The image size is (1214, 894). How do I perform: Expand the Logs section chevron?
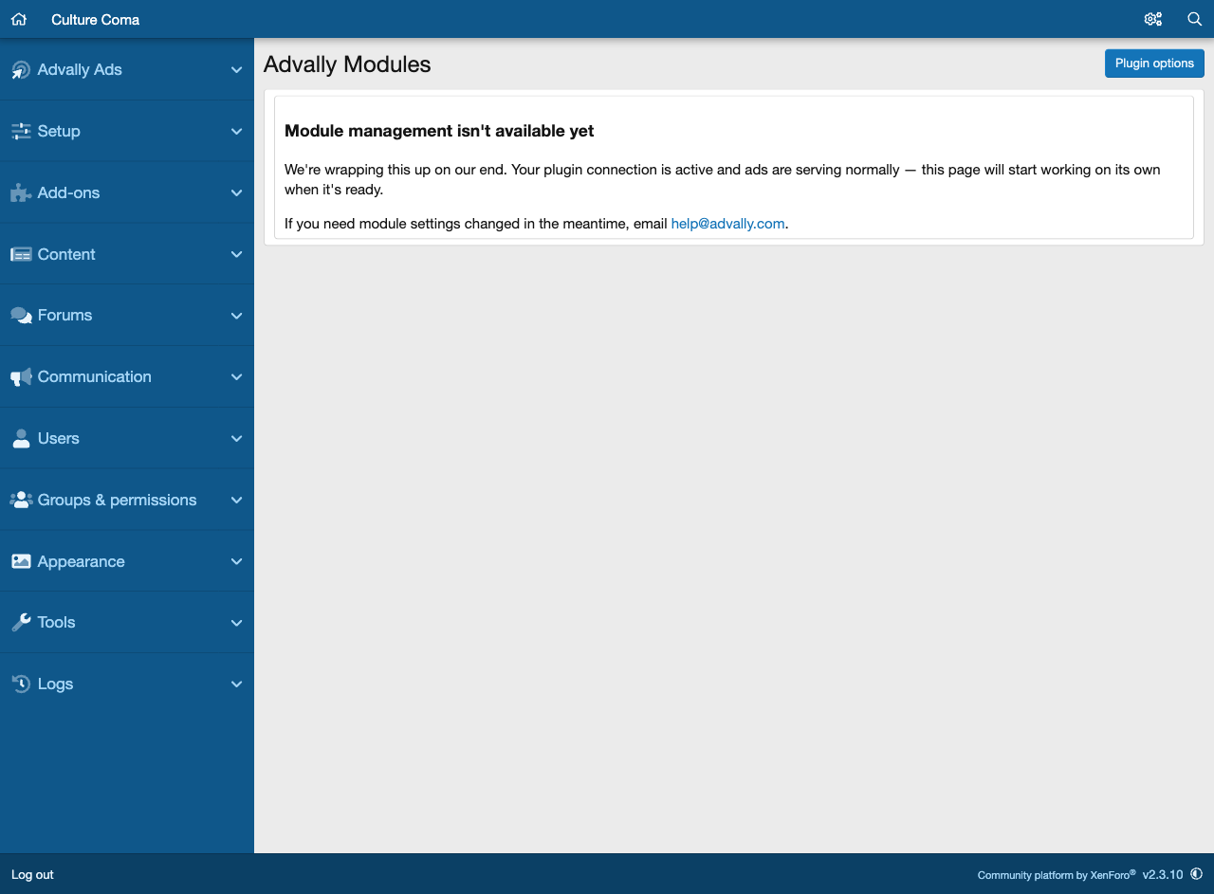[x=237, y=684]
